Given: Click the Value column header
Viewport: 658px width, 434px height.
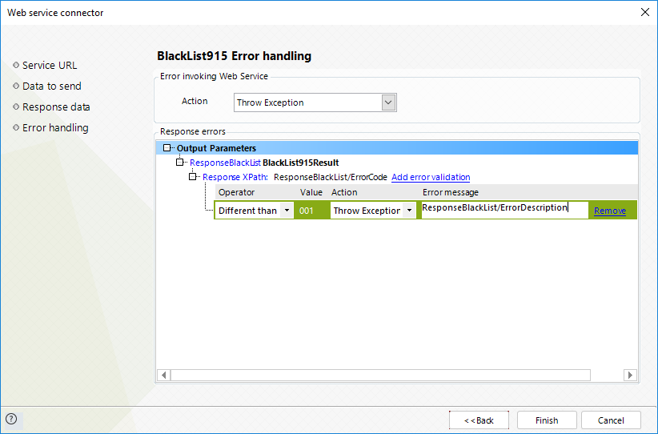Looking at the screenshot, I should [311, 192].
